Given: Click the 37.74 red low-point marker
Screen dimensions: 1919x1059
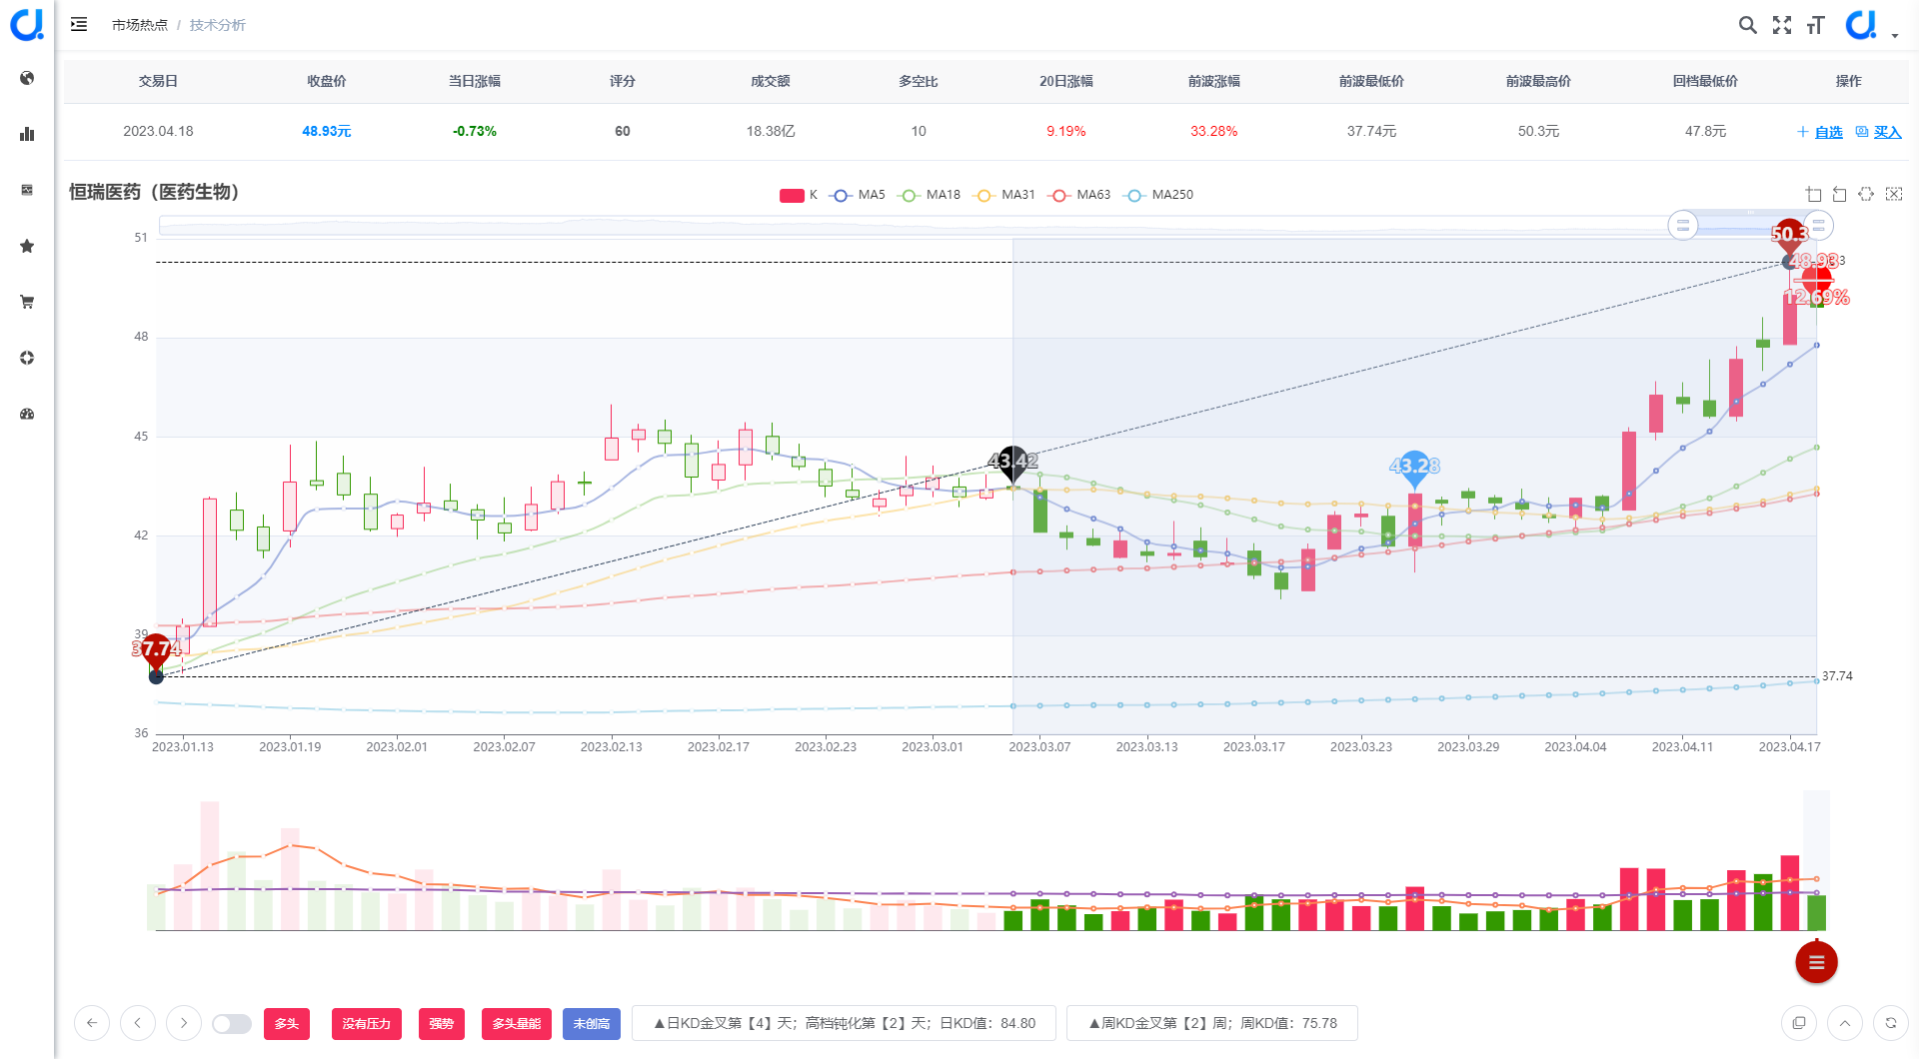Looking at the screenshot, I should tap(157, 650).
